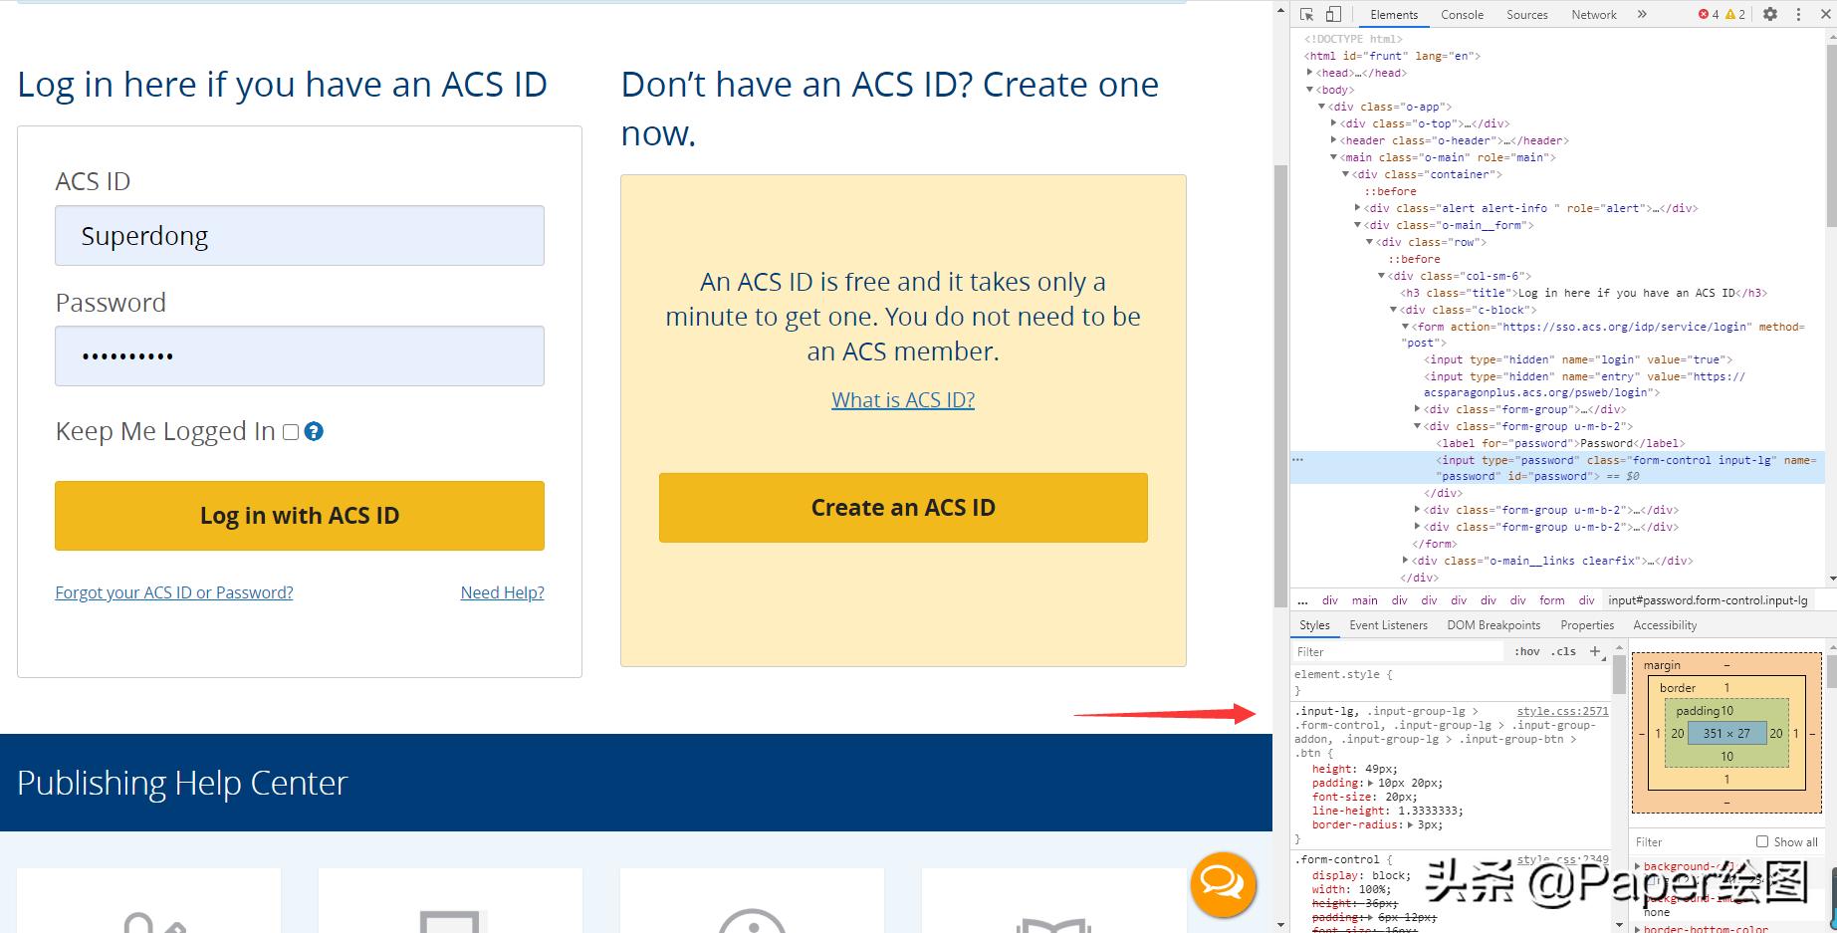
Task: Expand the alert alert-info div node
Action: [x=1358, y=208]
